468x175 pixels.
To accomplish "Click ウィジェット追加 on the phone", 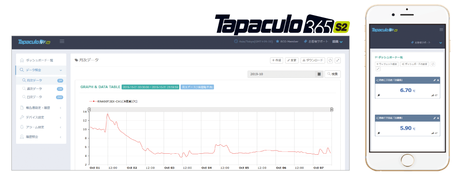I will 387,64.
